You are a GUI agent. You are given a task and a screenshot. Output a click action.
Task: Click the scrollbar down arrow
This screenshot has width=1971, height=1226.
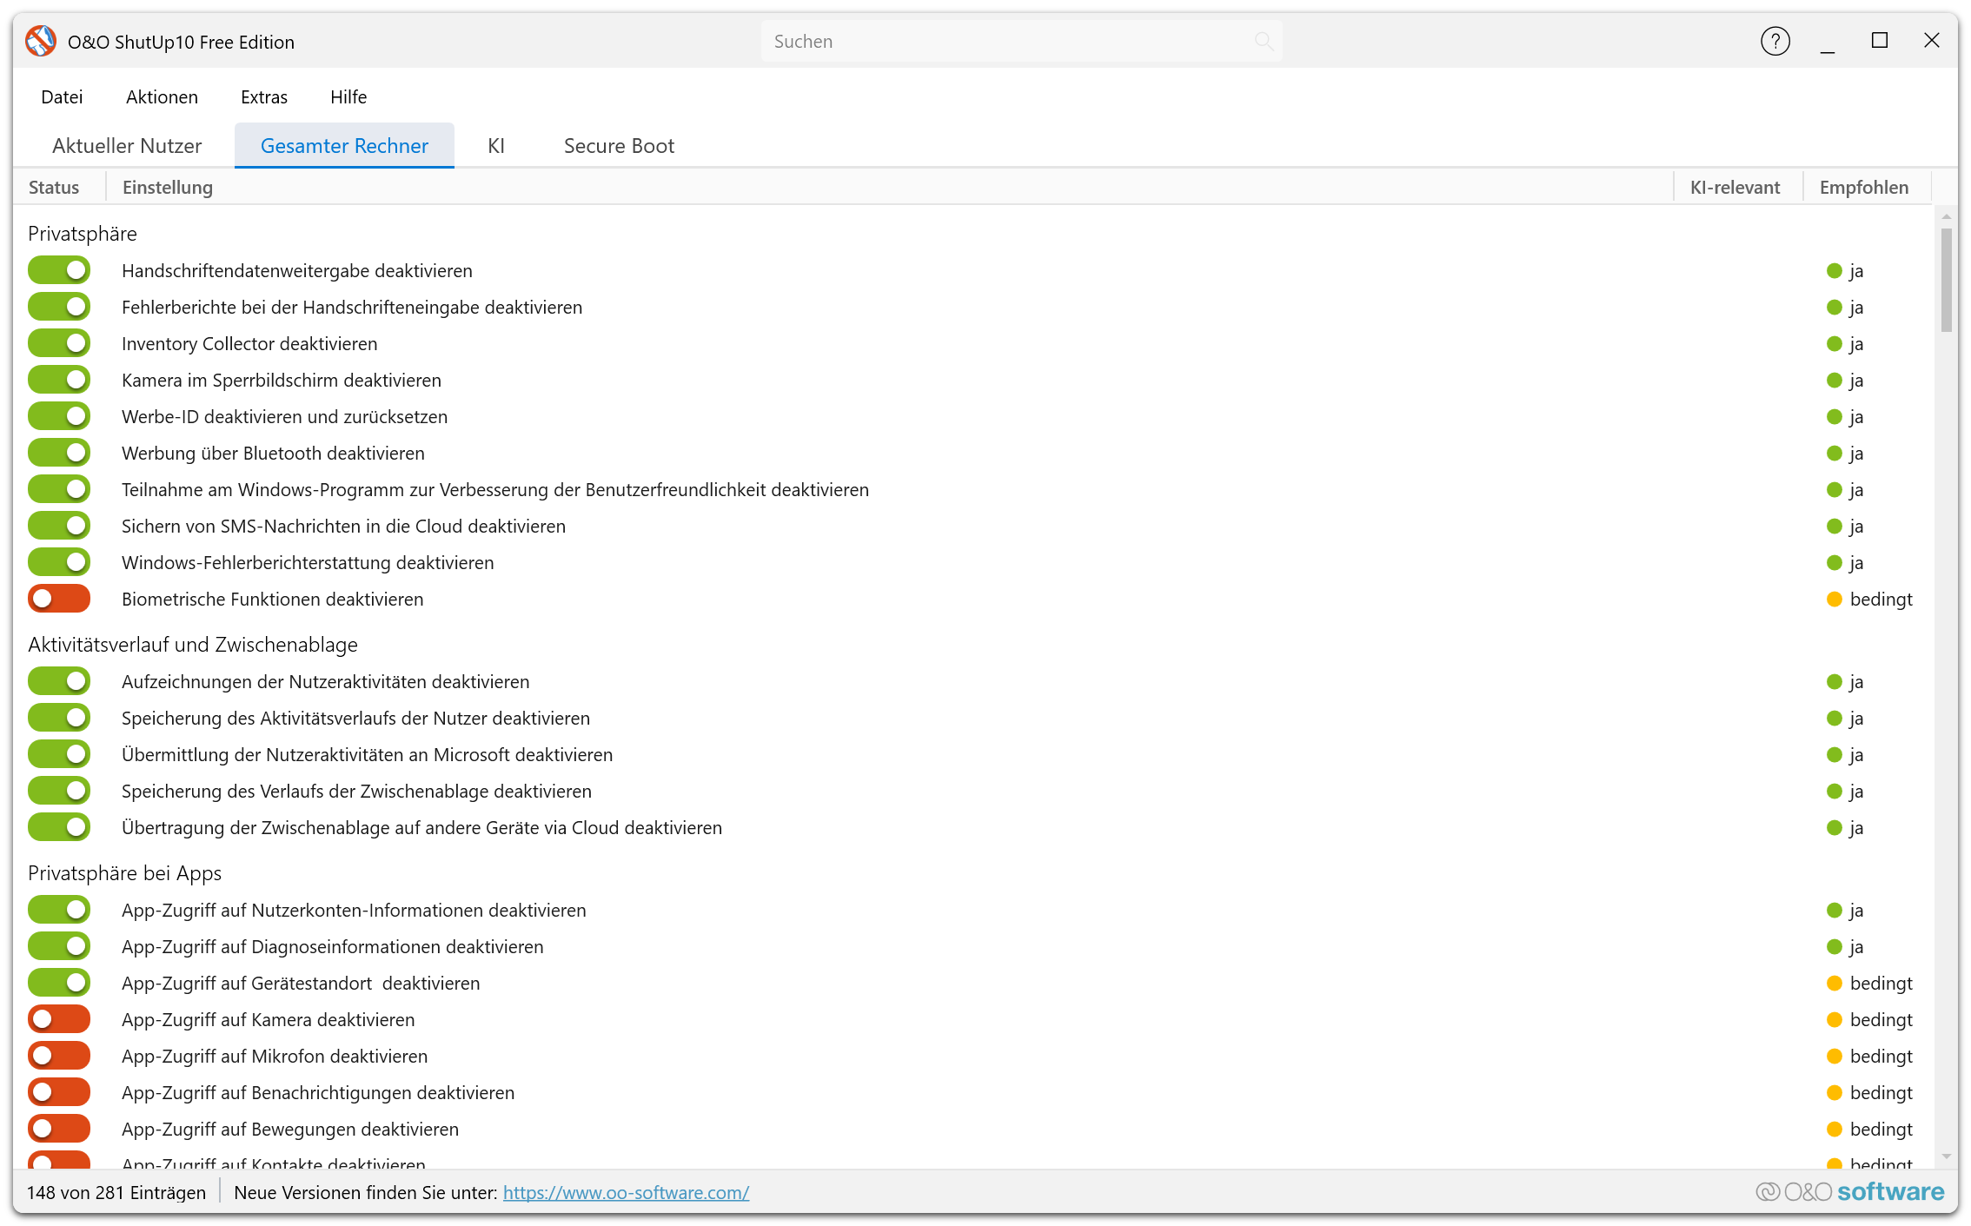[1946, 1156]
